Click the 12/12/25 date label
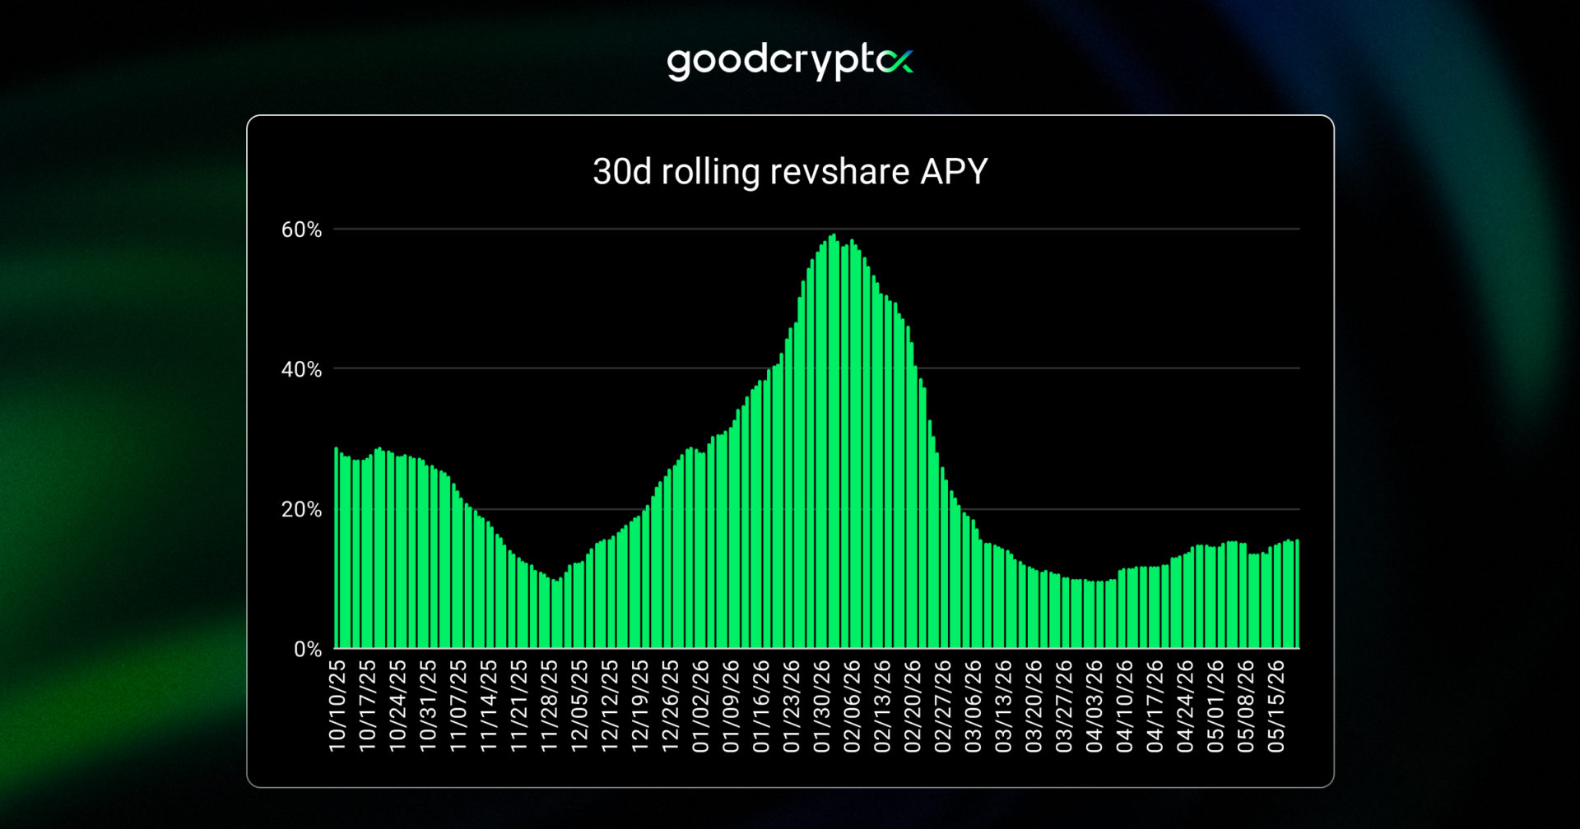1580x829 pixels. pyautogui.click(x=610, y=706)
